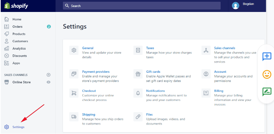Toggle the Online Store eye icon
Screen dimensions: 274x134
[x=48, y=82]
